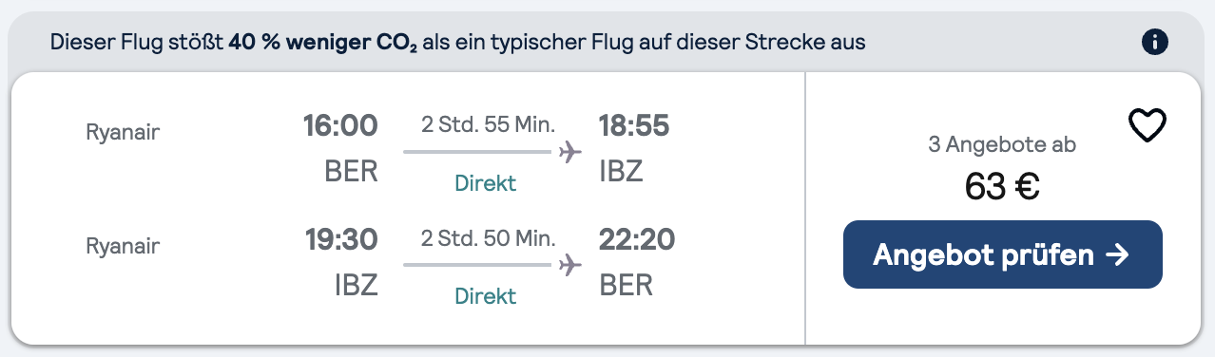Click the outbound Ryanair airline label
This screenshot has height=357, width=1215.
coord(123,133)
